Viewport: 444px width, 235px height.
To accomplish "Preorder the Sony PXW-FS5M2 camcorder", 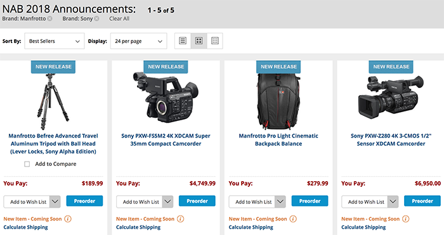I will click(197, 201).
